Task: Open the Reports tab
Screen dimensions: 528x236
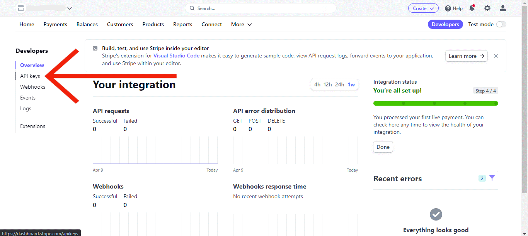Action: pos(183,24)
